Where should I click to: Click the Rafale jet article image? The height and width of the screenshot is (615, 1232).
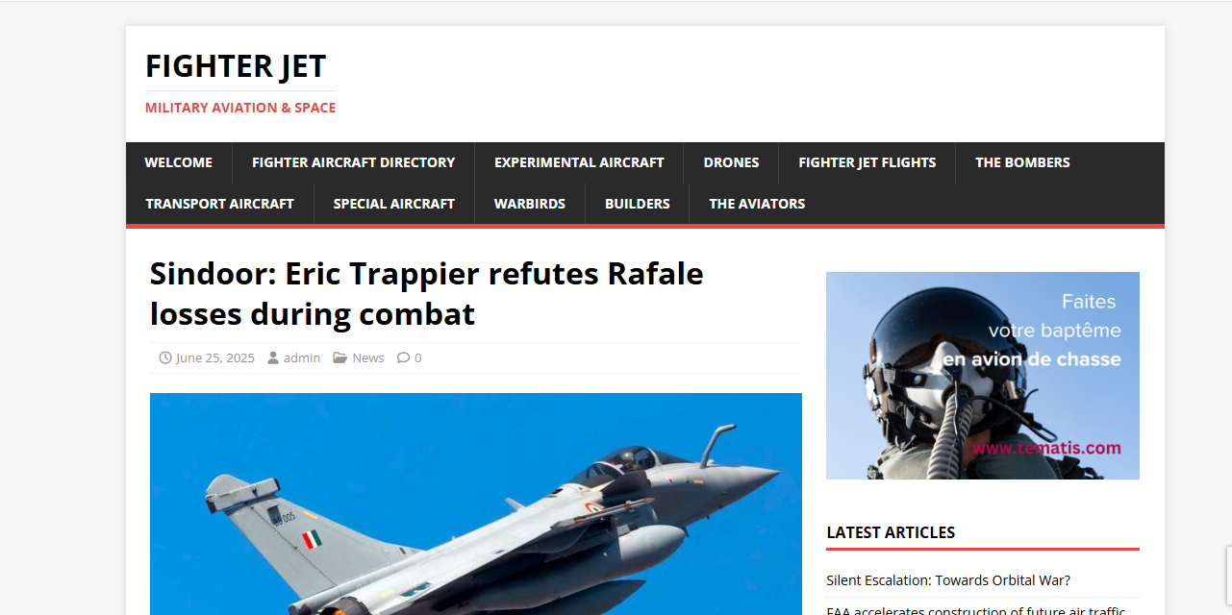click(x=476, y=504)
